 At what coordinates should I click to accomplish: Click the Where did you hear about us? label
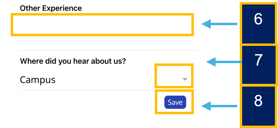point(73,61)
